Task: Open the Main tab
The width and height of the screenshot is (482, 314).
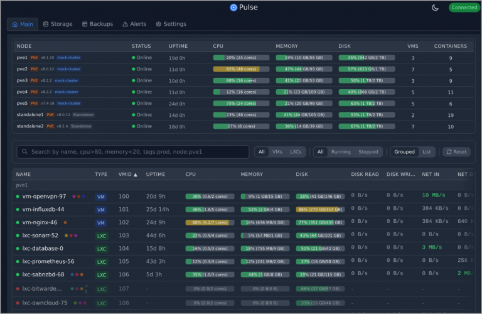Action: [23, 24]
